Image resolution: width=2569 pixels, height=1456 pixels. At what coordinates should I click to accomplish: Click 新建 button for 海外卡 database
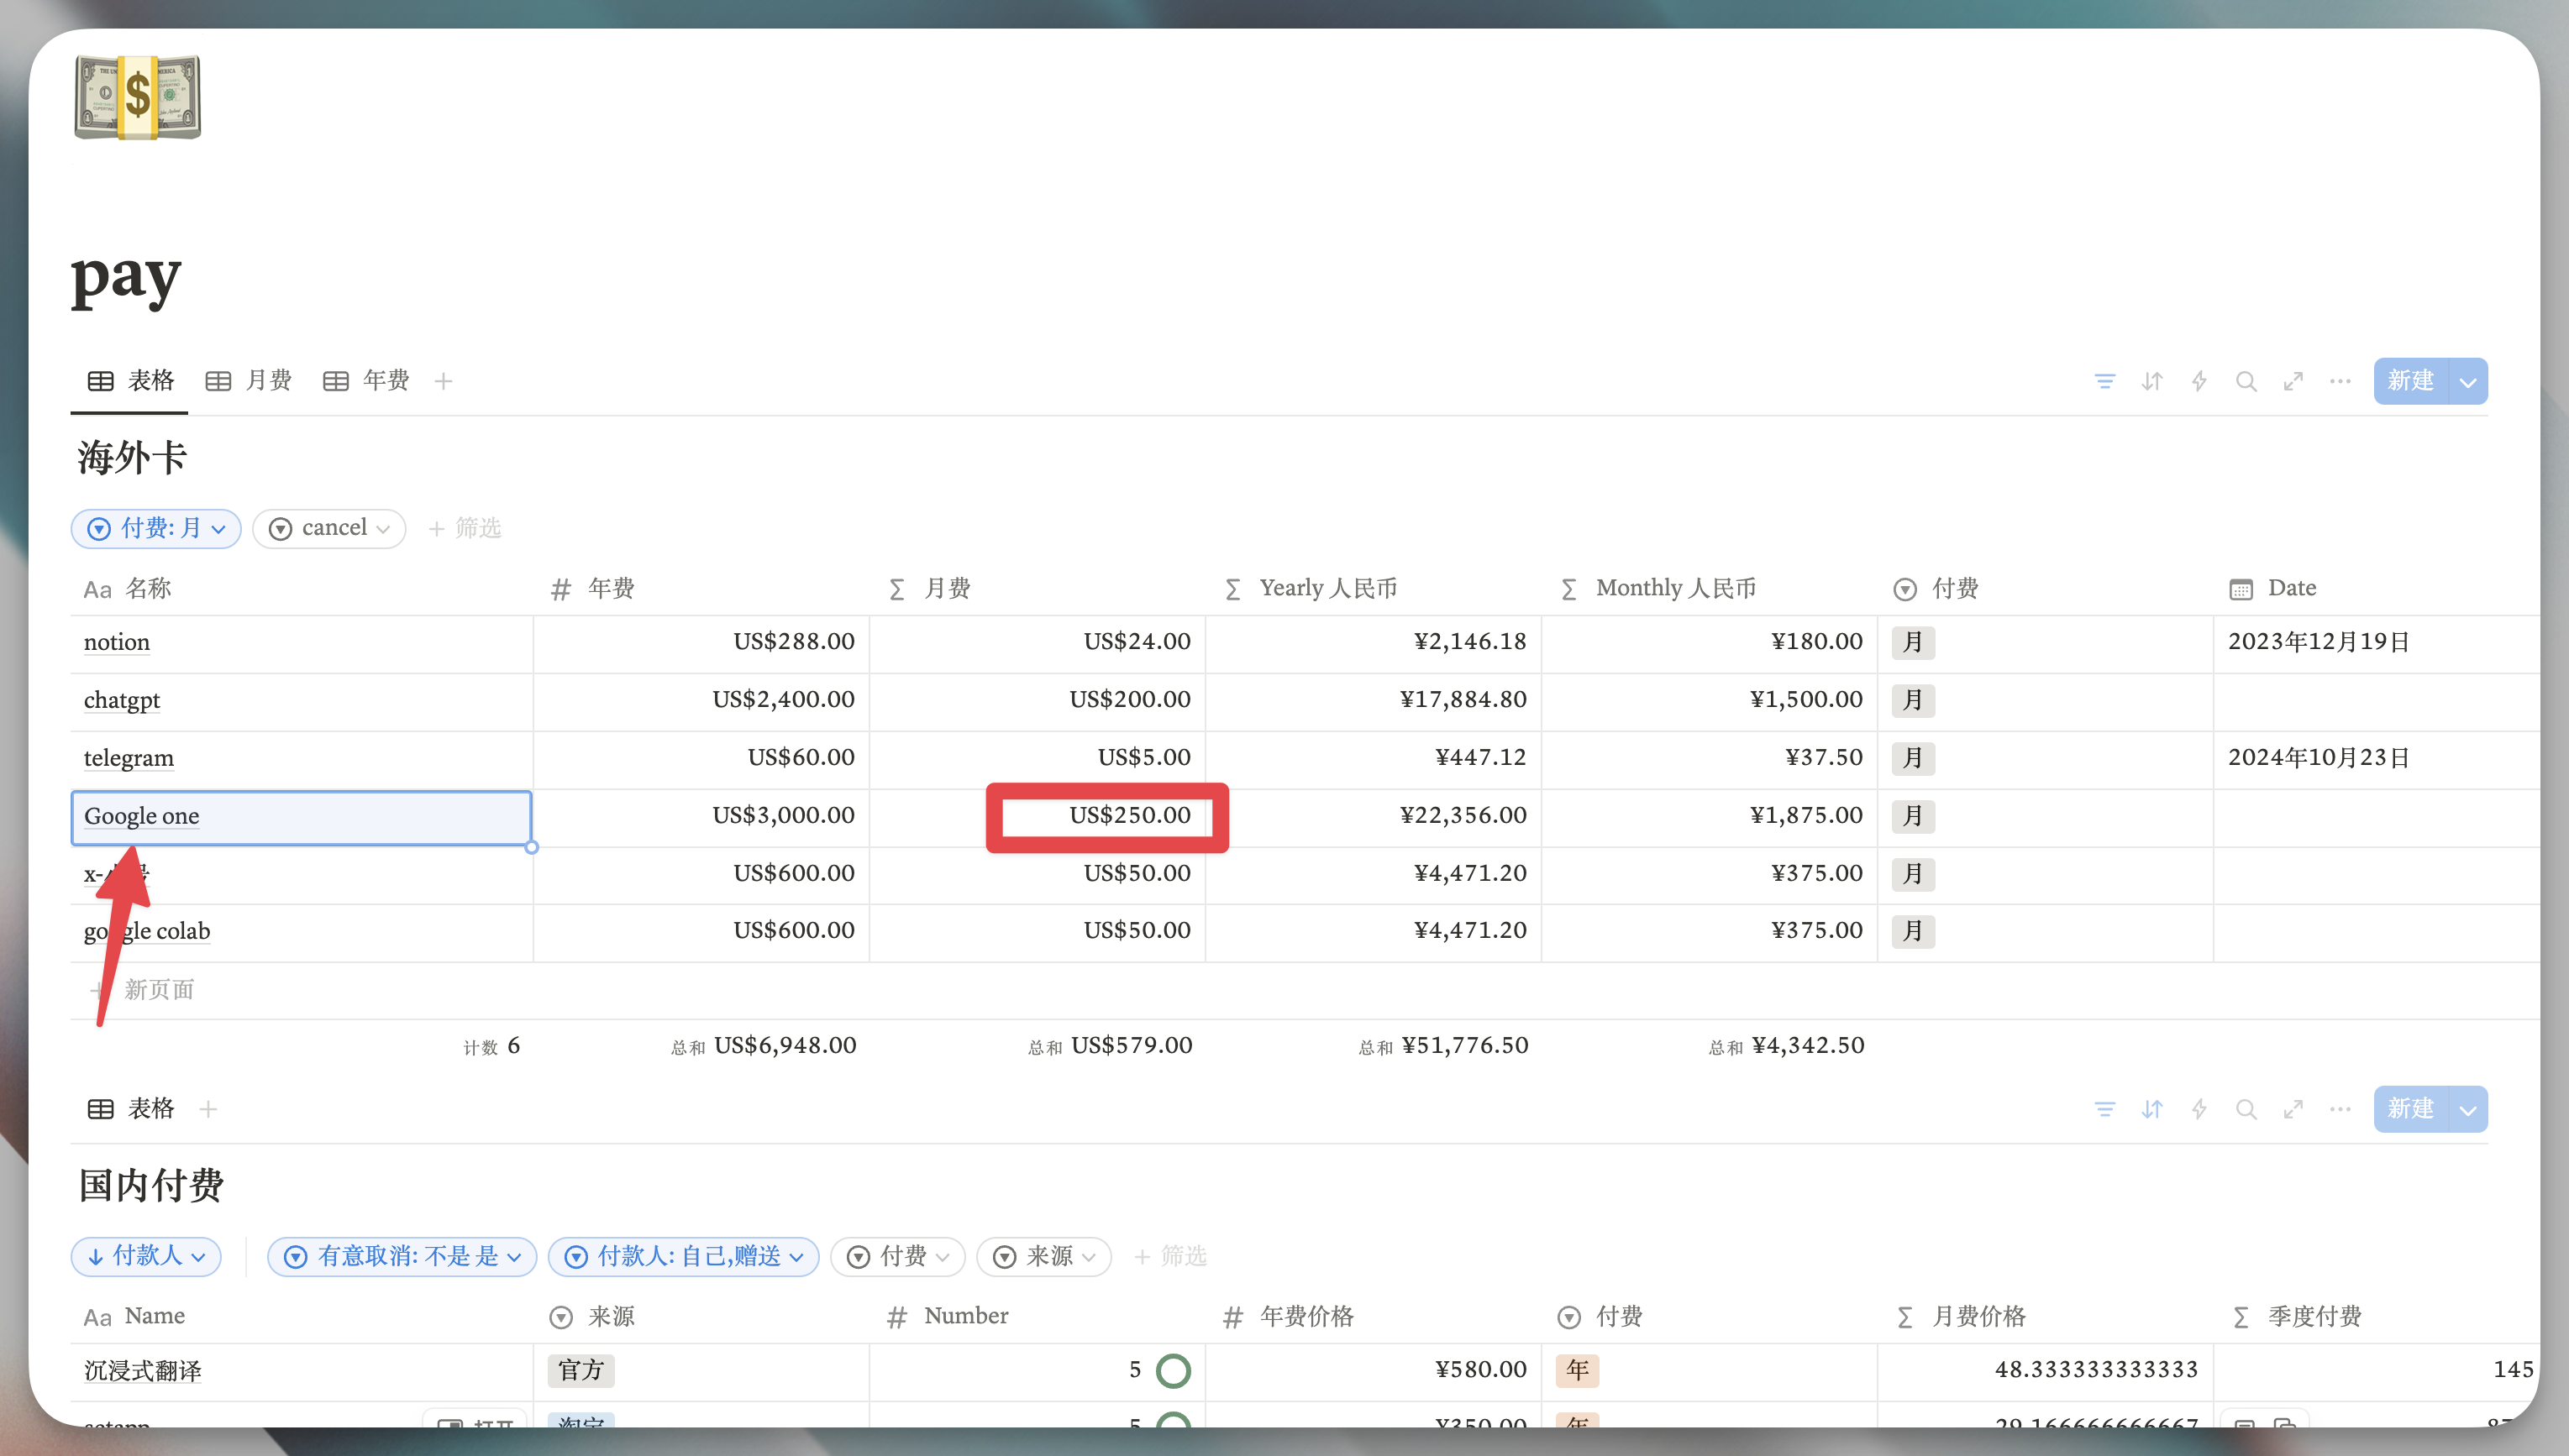coord(2410,381)
